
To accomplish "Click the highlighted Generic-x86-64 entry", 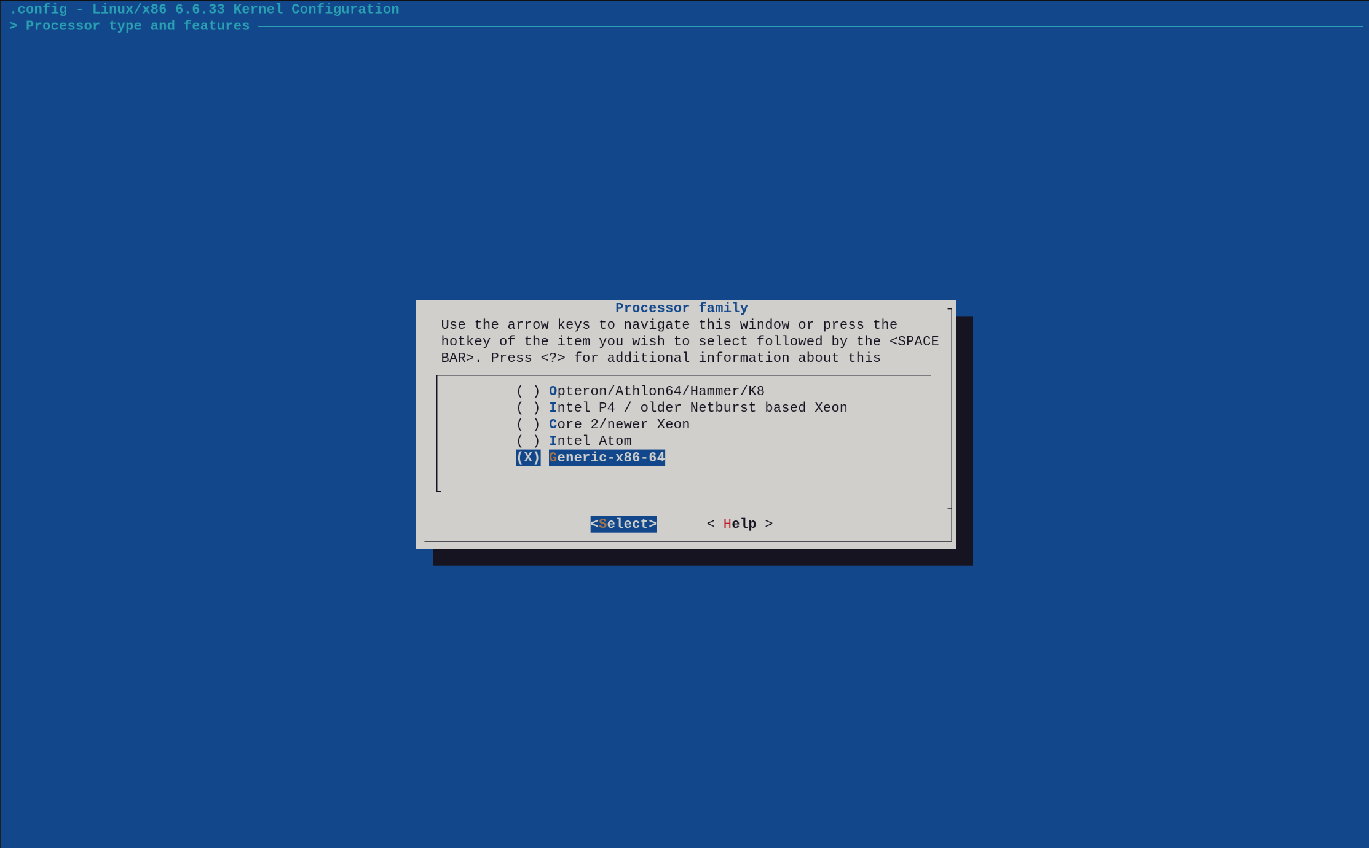I will (x=607, y=457).
